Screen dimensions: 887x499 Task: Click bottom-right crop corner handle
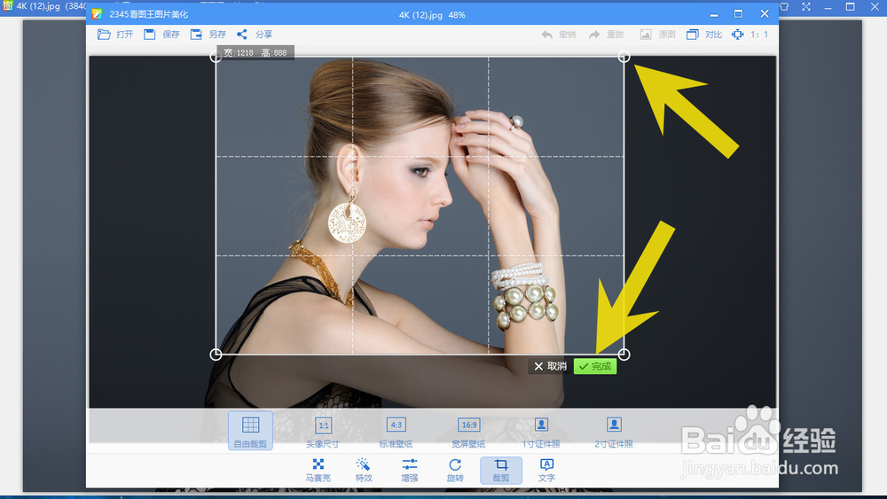coord(624,355)
